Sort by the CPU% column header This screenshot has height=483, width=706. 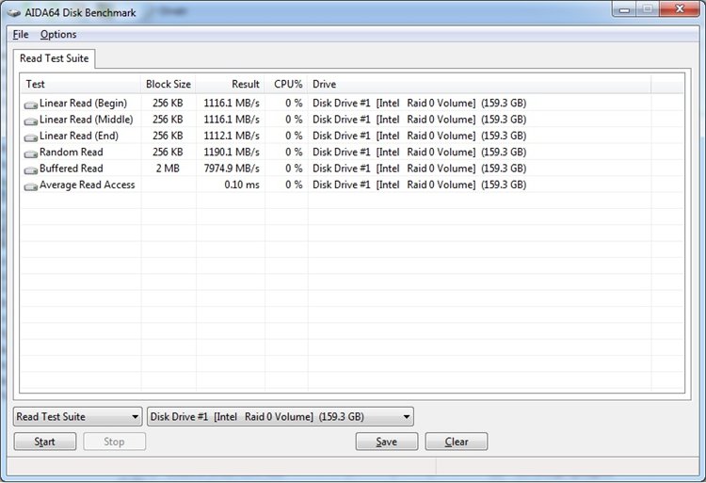click(286, 84)
